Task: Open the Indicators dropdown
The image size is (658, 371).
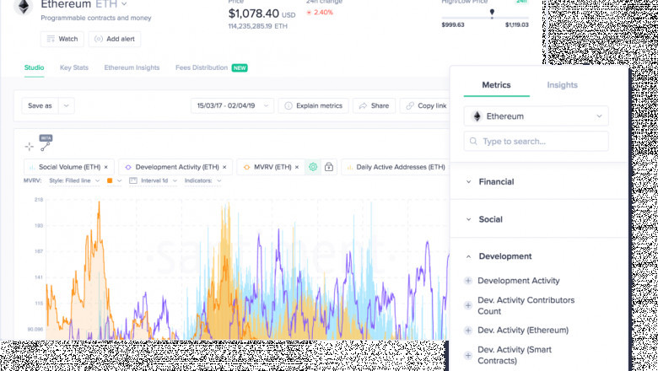Action: (202, 180)
